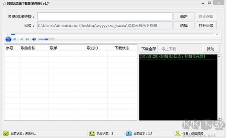Minimize the downloader window
The height and width of the screenshot is (138, 226).
(203, 3)
